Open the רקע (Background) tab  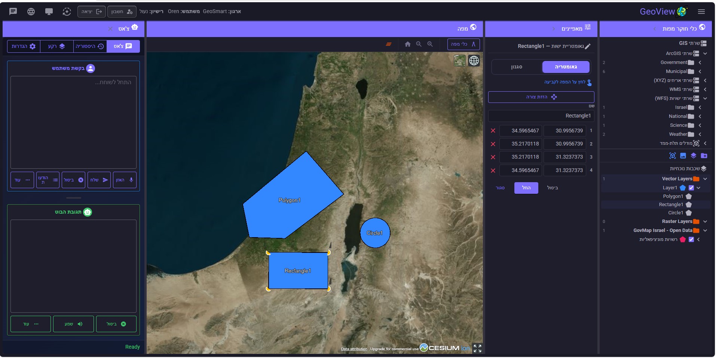click(x=56, y=46)
